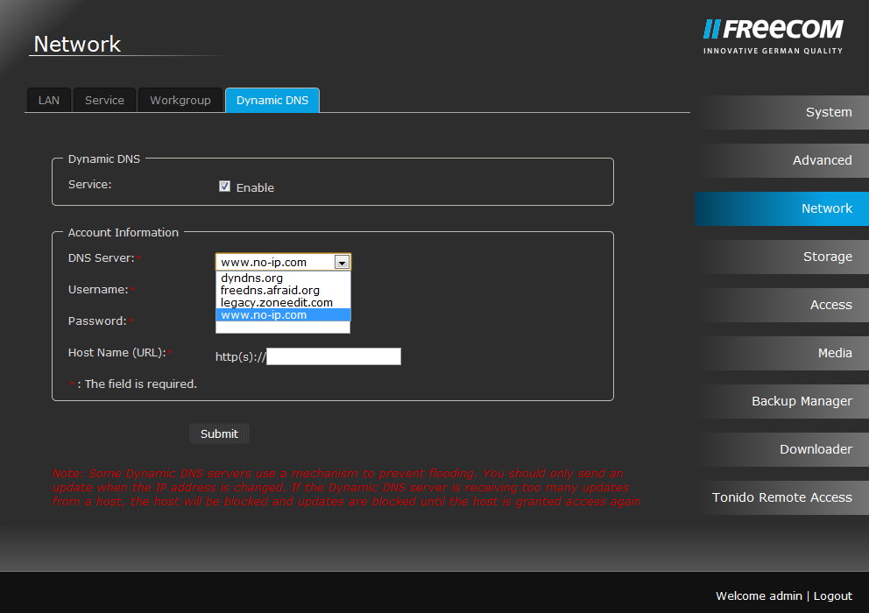Go to Network in the sidebar

782,209
